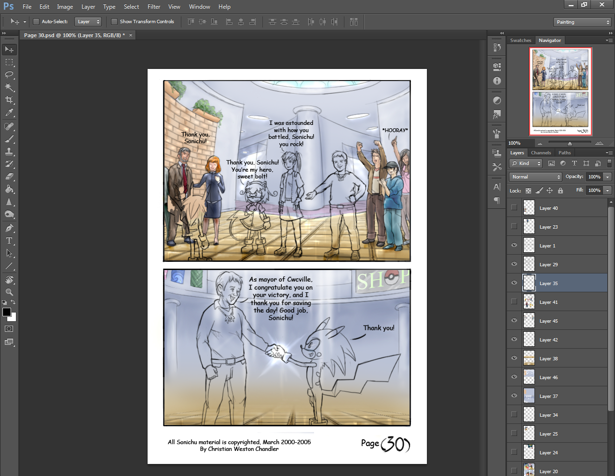Select the History Brush tool
The width and height of the screenshot is (615, 476).
pyautogui.click(x=9, y=164)
